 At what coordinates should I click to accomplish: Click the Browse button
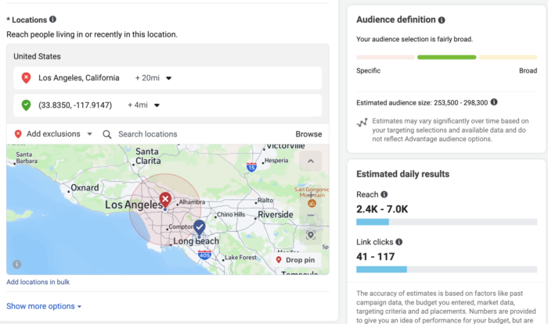tap(308, 134)
